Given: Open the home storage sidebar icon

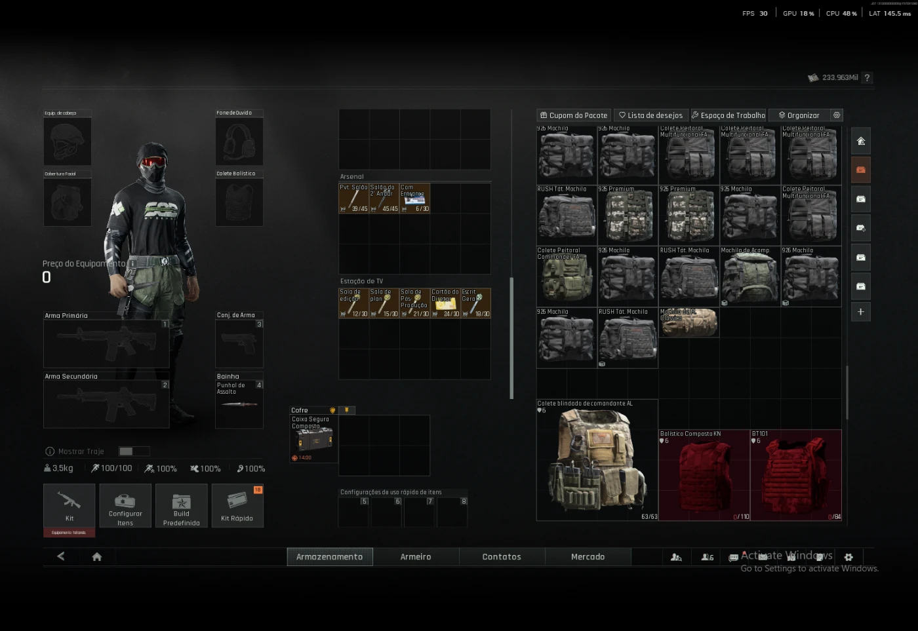Looking at the screenshot, I should click(860, 141).
